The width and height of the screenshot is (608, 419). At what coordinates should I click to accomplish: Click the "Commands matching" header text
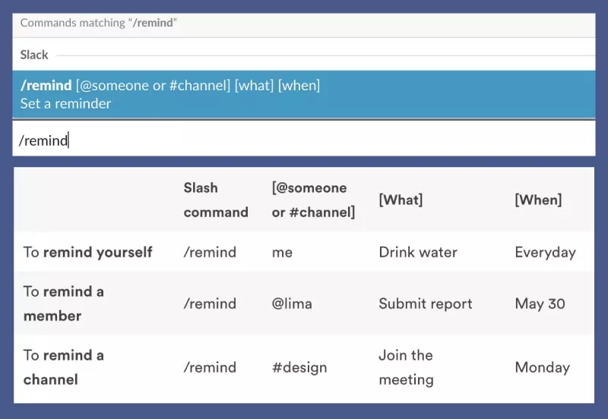click(x=99, y=23)
